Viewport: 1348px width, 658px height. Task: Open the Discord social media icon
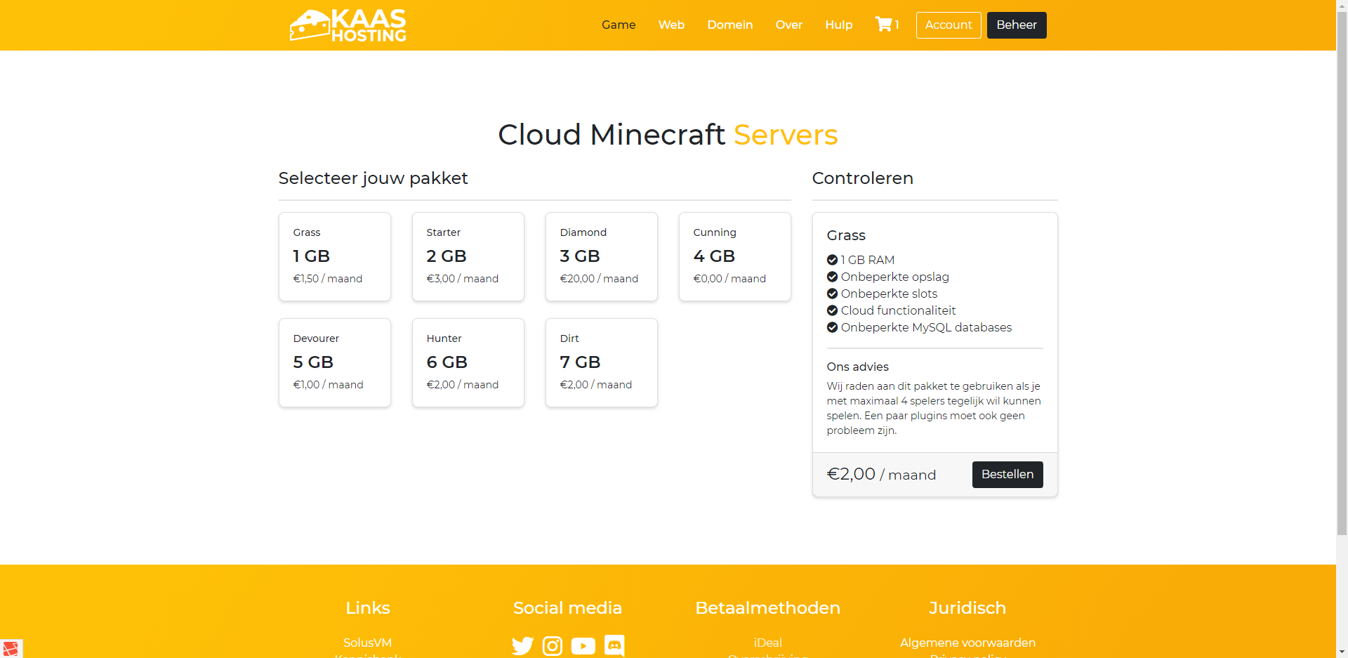pos(614,645)
